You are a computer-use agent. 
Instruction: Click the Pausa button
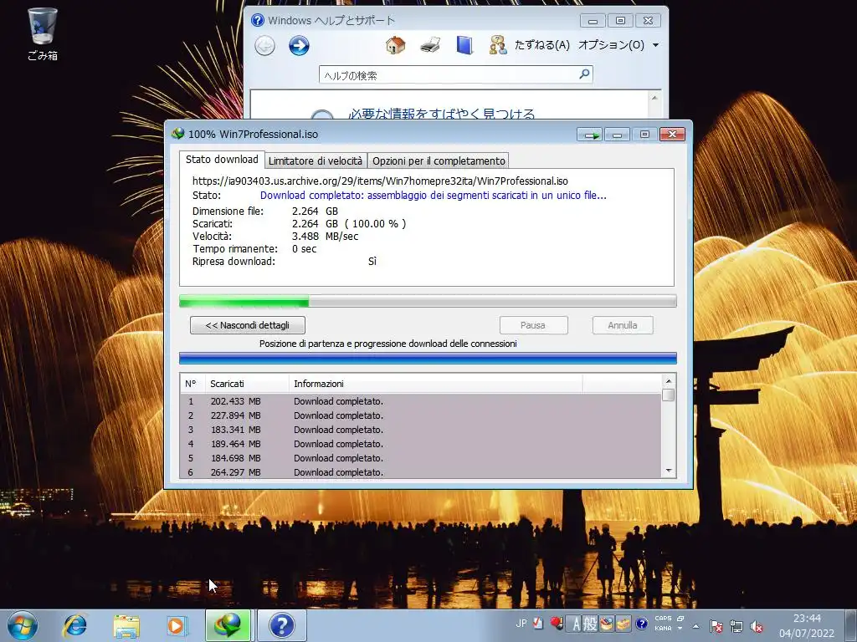(x=533, y=325)
